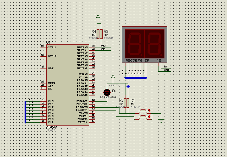The image size is (227, 157).
Task: Click the P1.3 pin label
Action: [x=51, y=110]
